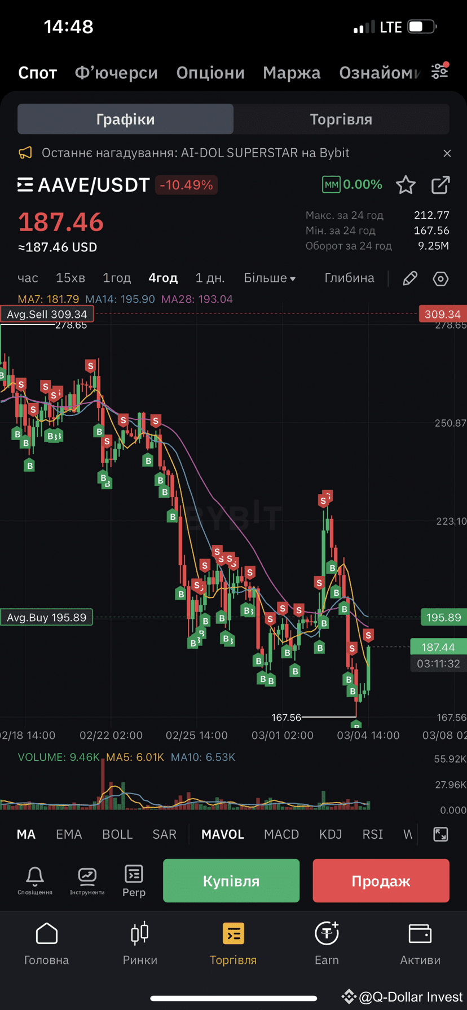Open Активи wallet tab

click(420, 945)
